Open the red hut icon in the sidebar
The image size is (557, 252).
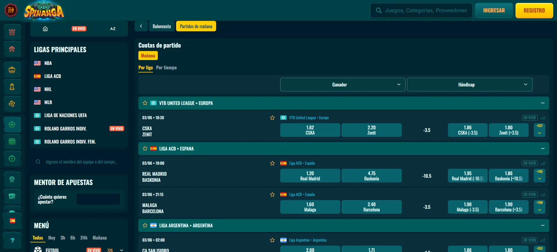pyautogui.click(x=12, y=49)
